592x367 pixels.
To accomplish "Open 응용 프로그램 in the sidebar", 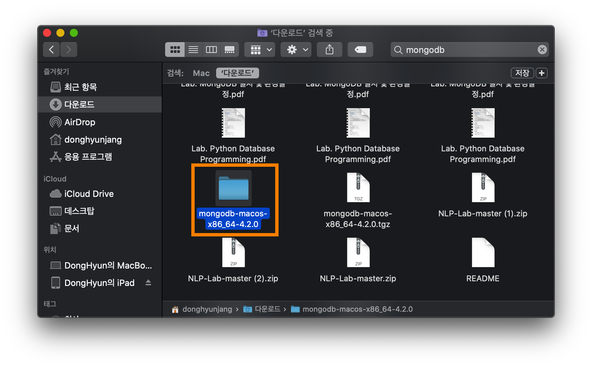I will click(100, 157).
